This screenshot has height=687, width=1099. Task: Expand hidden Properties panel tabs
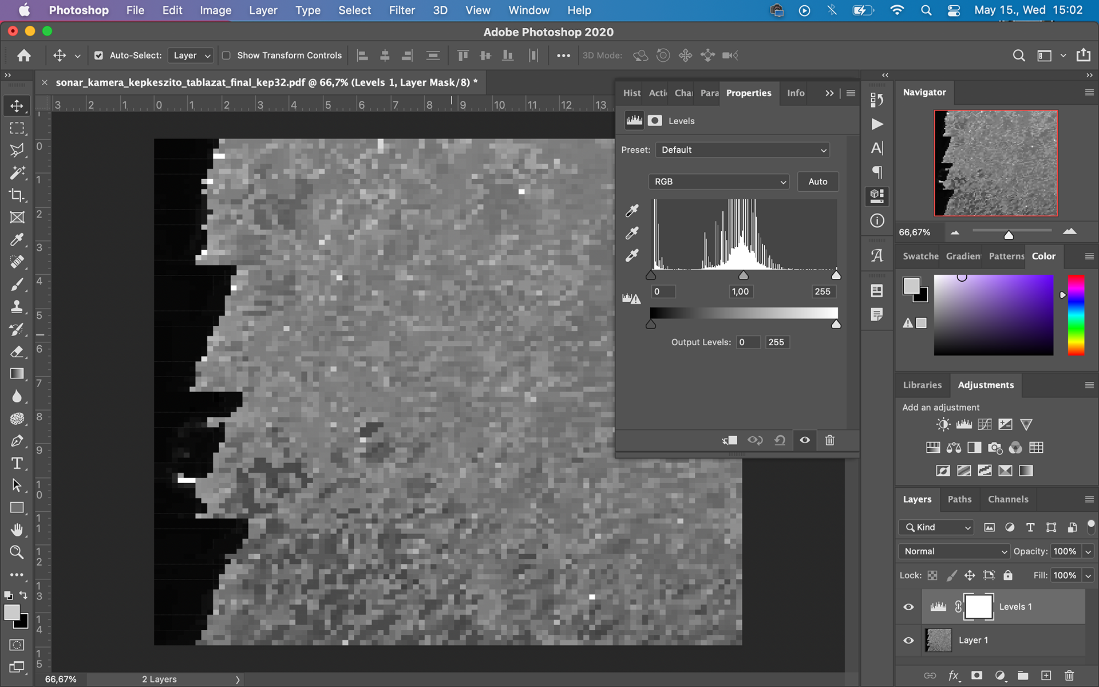click(x=829, y=93)
